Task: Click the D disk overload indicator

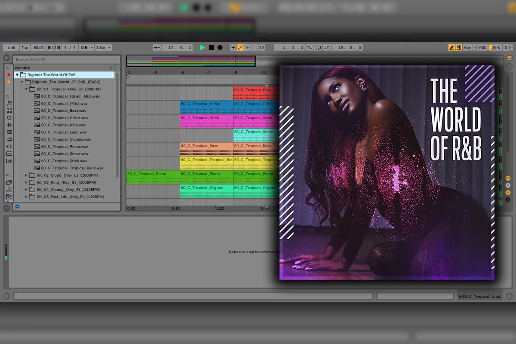Action: [x=506, y=48]
